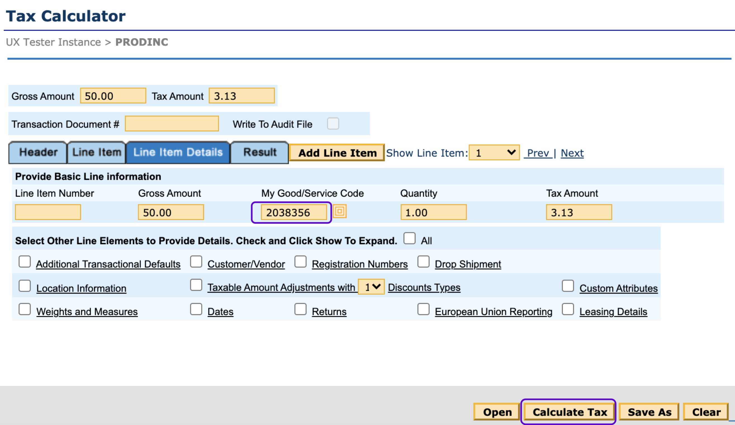Open the Custom Attributes link
The height and width of the screenshot is (425, 735).
(618, 288)
